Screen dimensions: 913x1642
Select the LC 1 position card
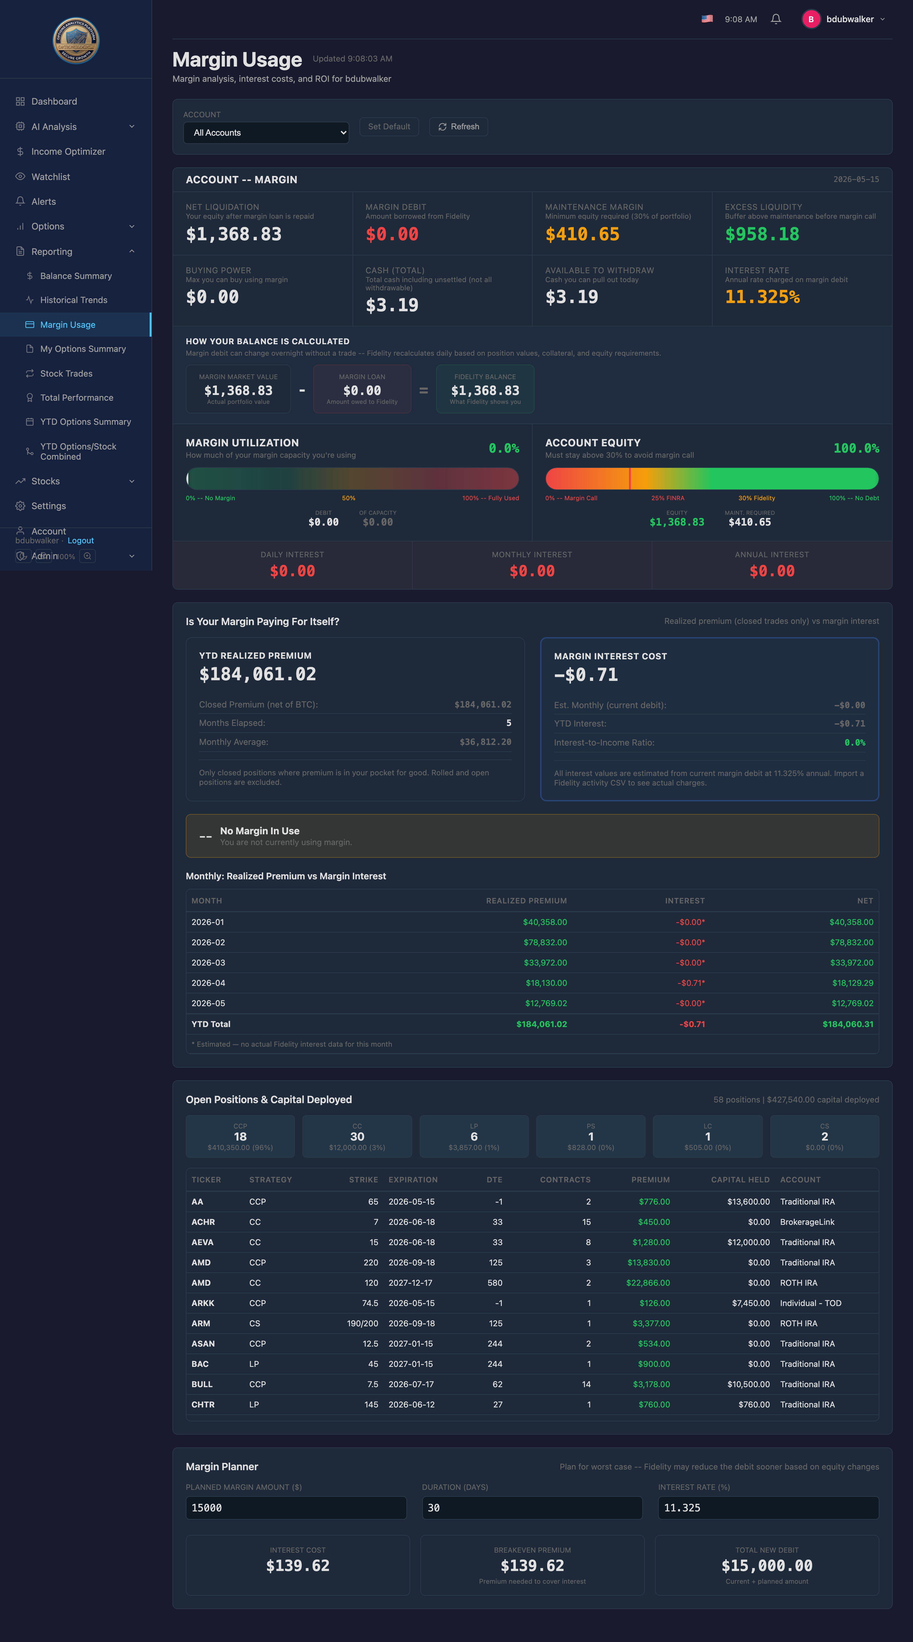[708, 1136]
